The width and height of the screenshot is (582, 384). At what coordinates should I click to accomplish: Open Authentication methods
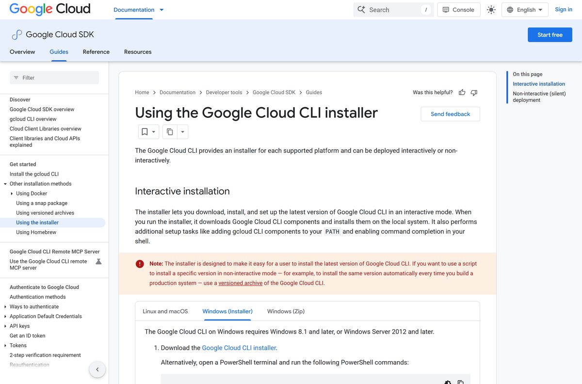pyautogui.click(x=38, y=297)
